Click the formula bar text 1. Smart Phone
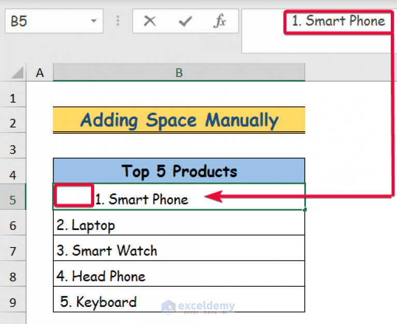Viewport: 397px width, 324px height. coord(339,21)
